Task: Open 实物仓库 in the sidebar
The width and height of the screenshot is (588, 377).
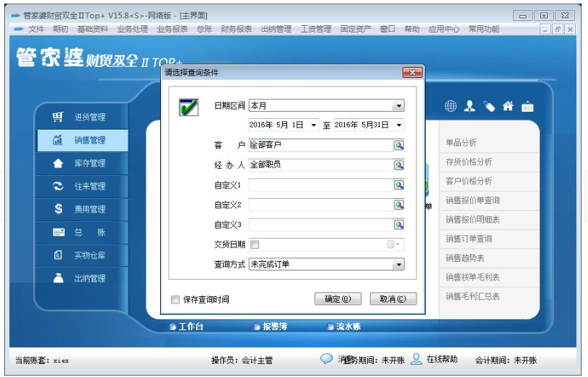Action: click(82, 255)
